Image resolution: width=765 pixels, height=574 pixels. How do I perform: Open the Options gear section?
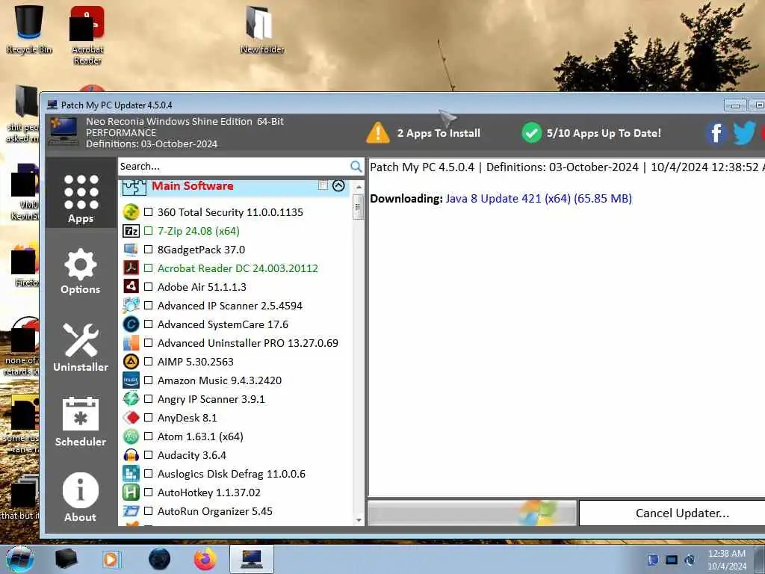click(x=81, y=271)
